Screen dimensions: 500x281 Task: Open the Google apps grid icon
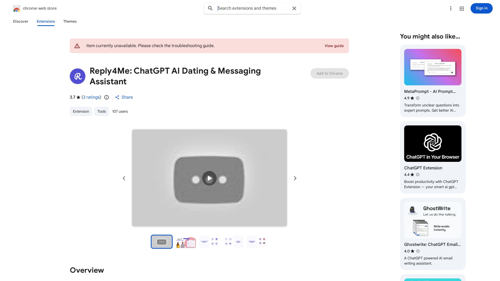(x=461, y=8)
